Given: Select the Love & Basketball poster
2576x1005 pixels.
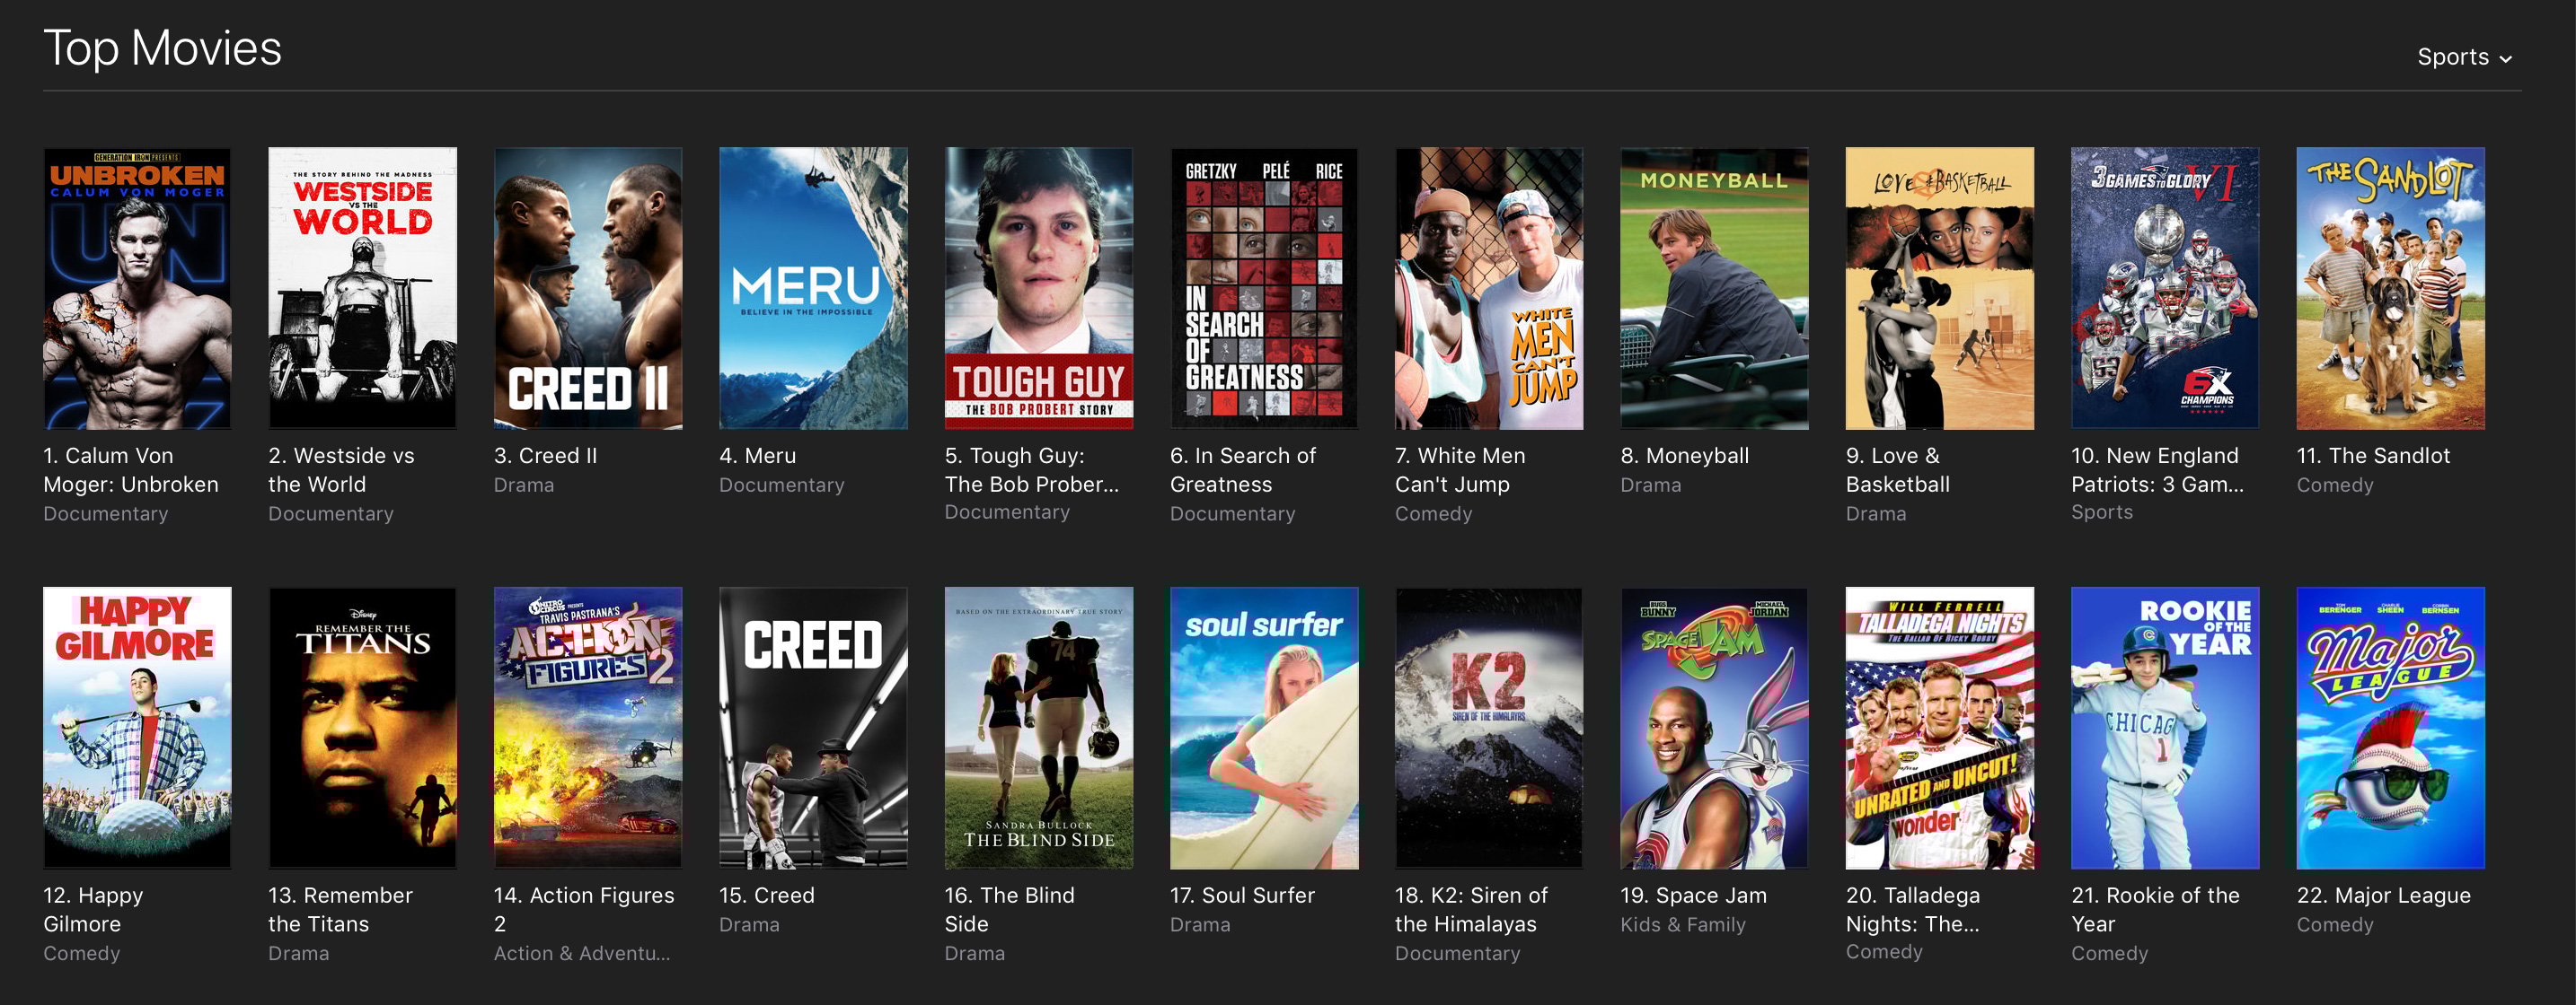Looking at the screenshot, I should 1940,289.
